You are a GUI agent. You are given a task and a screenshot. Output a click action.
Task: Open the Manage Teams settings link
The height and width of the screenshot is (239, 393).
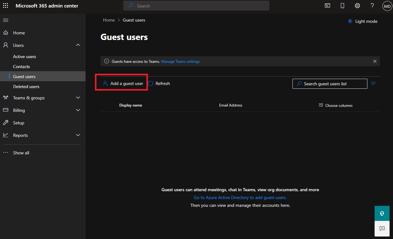[x=180, y=62]
